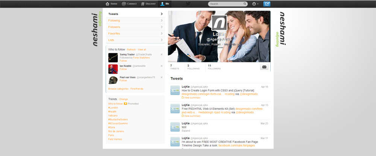Refresh the Who to follow list
Screen dimensions: 376x156
click(131, 49)
